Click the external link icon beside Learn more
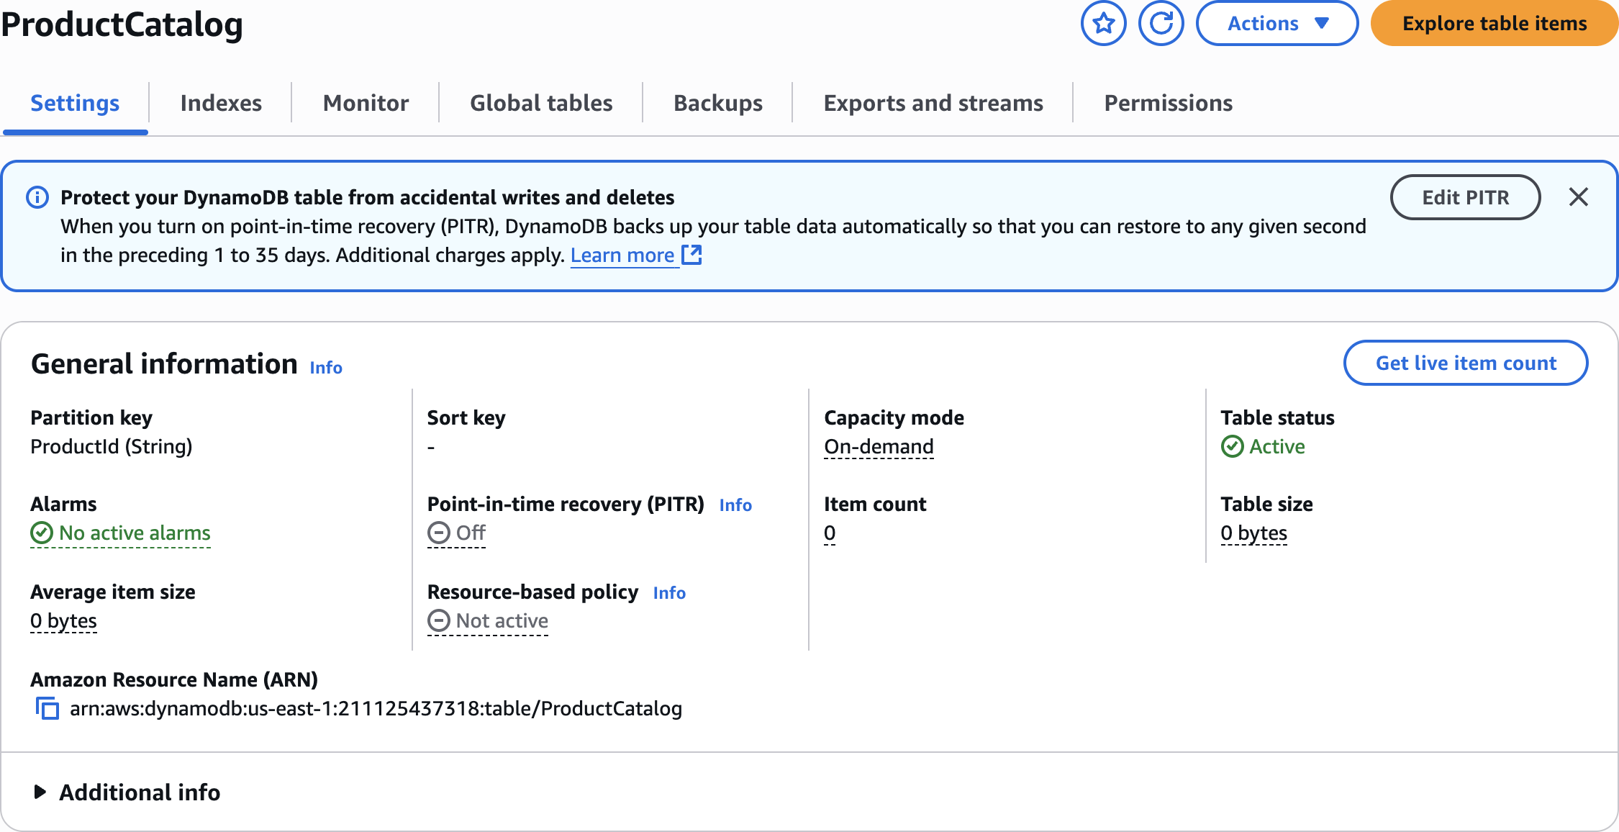 coord(691,255)
